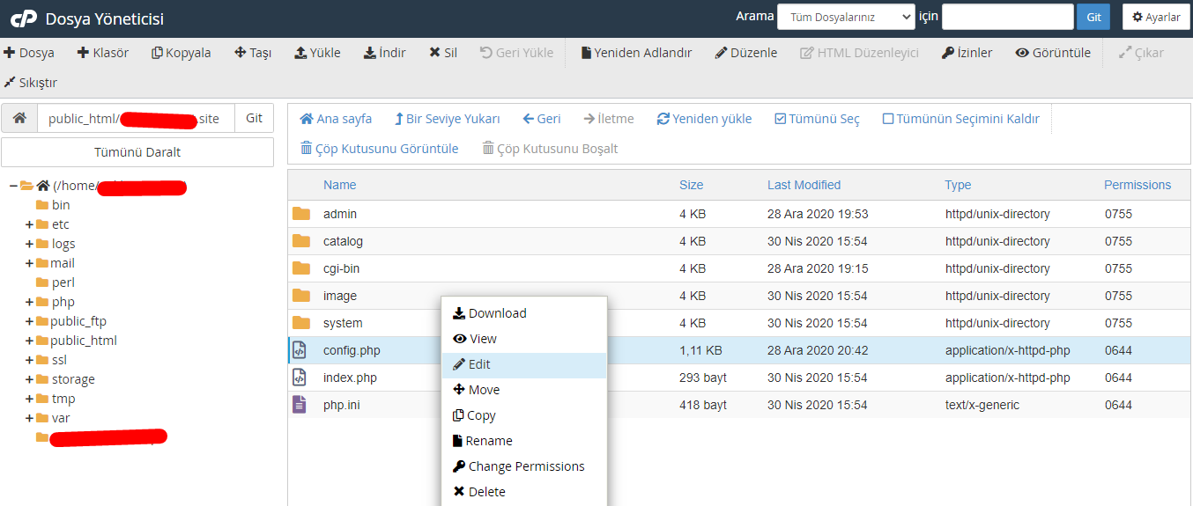Collapse the home root tree node
This screenshot has height=506, width=1193.
coord(13,186)
